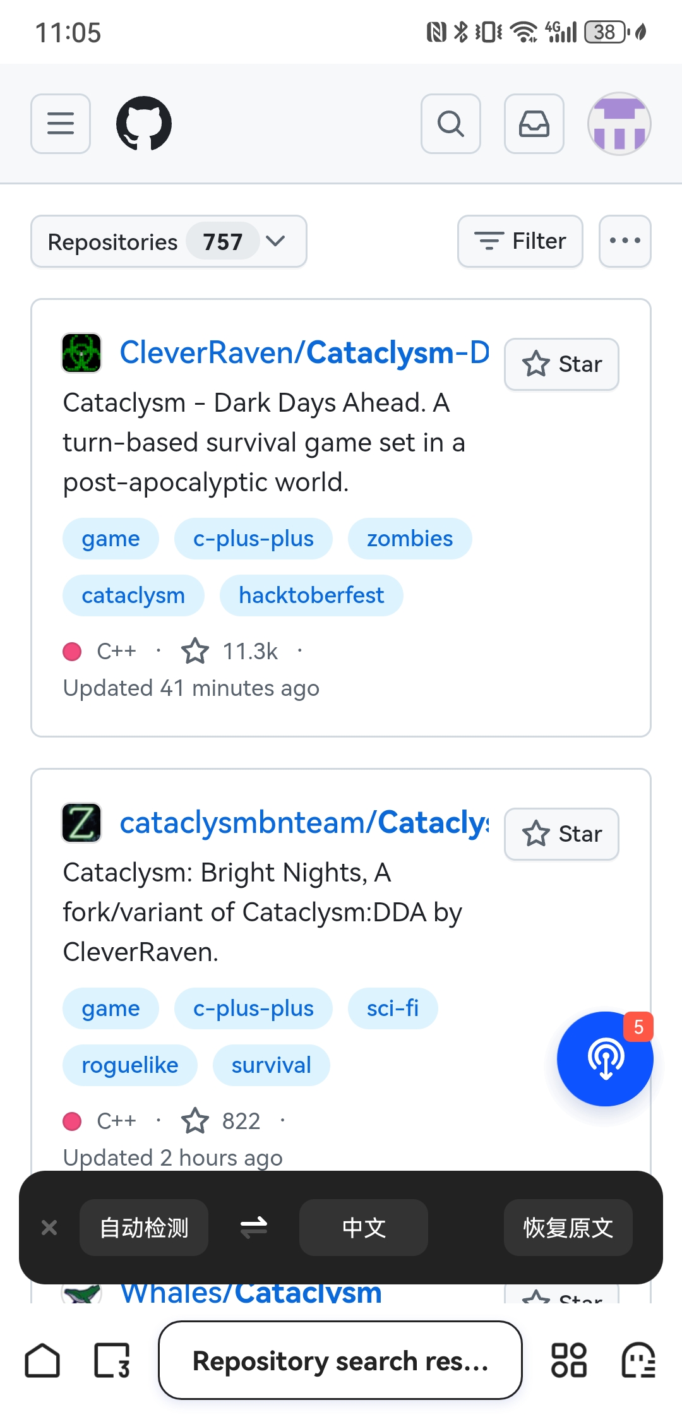Image resolution: width=682 pixels, height=1417 pixels.
Task: Tap the blue floating download button
Action: [605, 1059]
